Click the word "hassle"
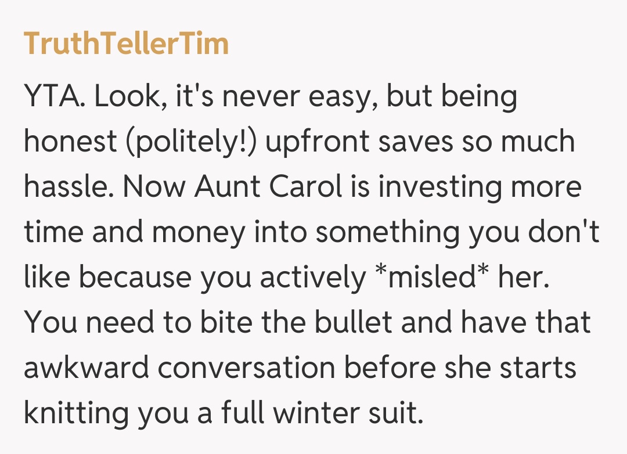The height and width of the screenshot is (454, 627). tap(66, 187)
